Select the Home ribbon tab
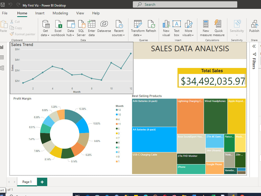Image resolution: width=261 pixels, height=196 pixels. tap(22, 13)
